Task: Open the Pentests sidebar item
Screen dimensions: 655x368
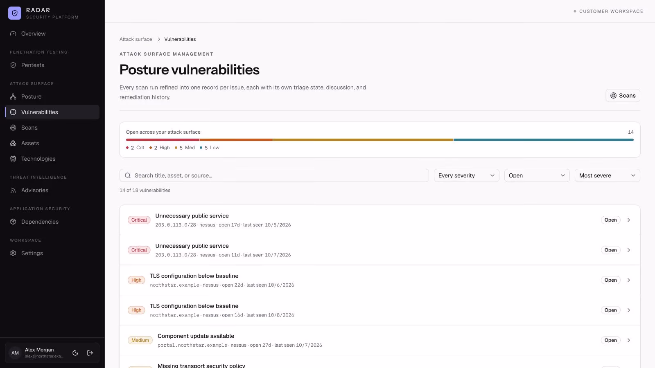Action: (x=52, y=65)
